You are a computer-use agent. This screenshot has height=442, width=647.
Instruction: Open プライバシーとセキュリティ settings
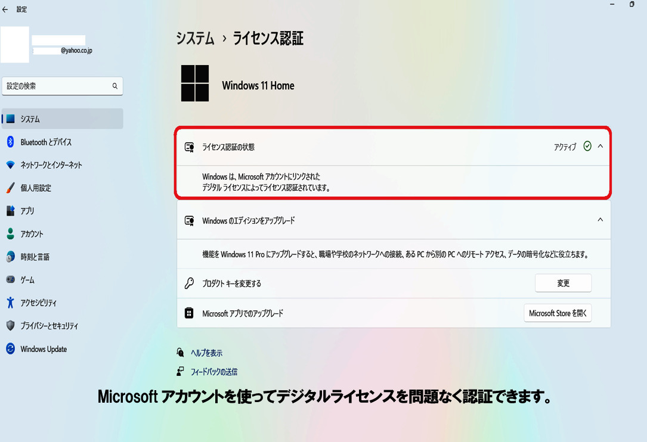(62, 326)
